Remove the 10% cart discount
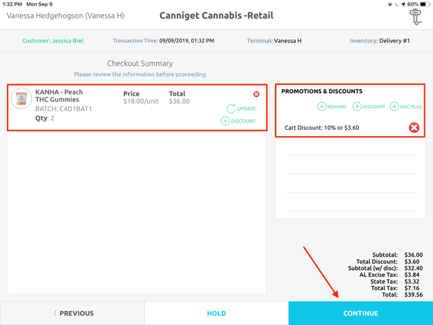Viewport: 433px width, 325px height. [x=414, y=128]
